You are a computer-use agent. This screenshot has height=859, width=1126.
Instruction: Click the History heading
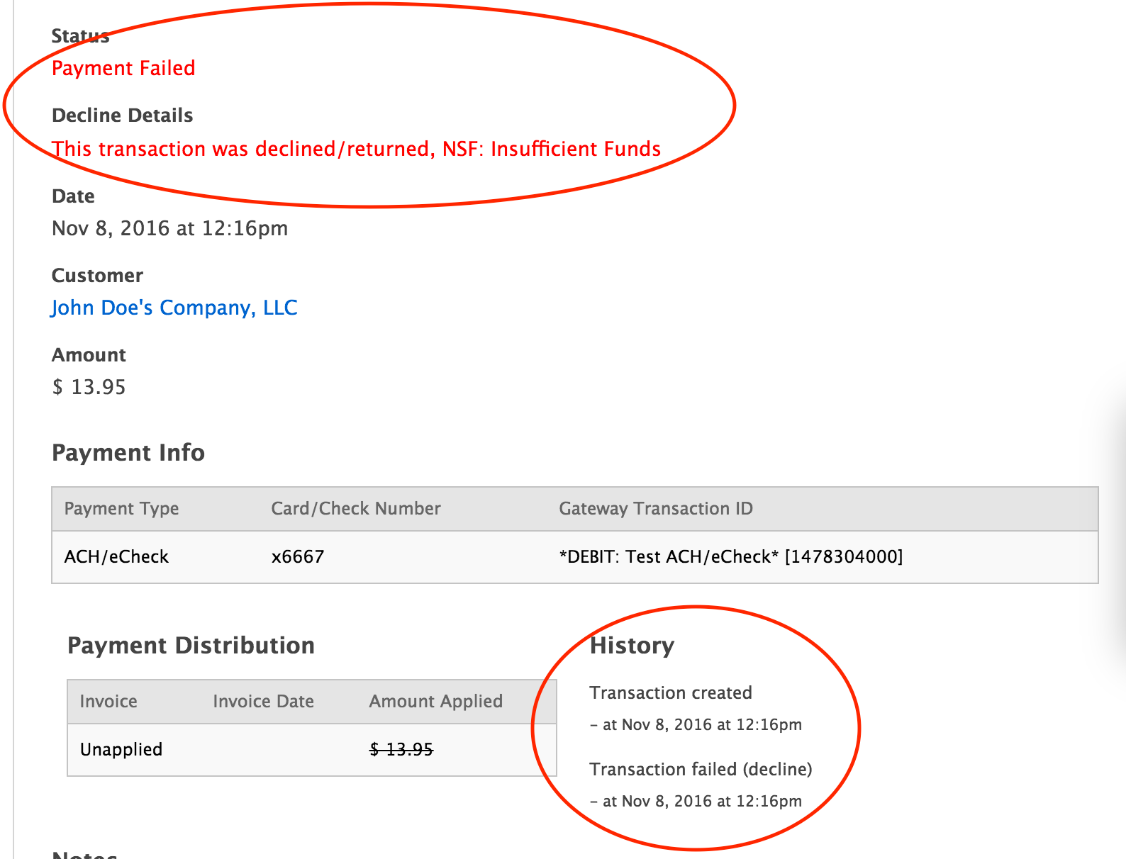click(632, 646)
